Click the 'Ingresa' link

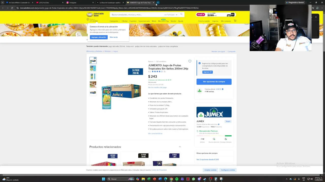[215, 21]
